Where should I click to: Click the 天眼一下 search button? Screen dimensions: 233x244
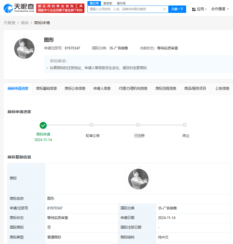tap(177, 9)
